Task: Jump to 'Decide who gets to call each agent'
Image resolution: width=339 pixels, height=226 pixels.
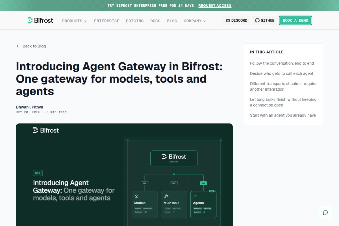Action: click(282, 73)
